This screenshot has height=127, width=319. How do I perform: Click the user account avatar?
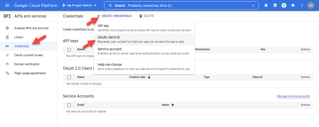point(311,5)
